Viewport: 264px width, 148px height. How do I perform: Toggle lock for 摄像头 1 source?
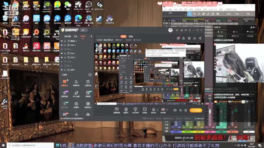tap(65, 41)
